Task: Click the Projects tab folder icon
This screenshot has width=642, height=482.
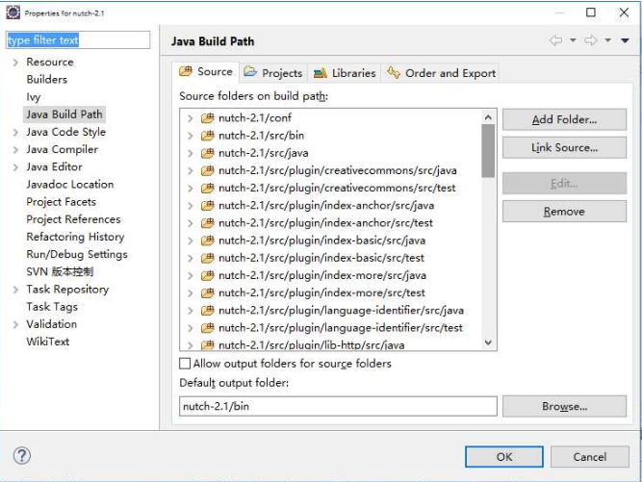Action: pos(250,71)
